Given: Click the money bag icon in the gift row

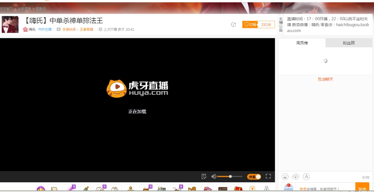Looking at the screenshot, I should tap(267, 189).
